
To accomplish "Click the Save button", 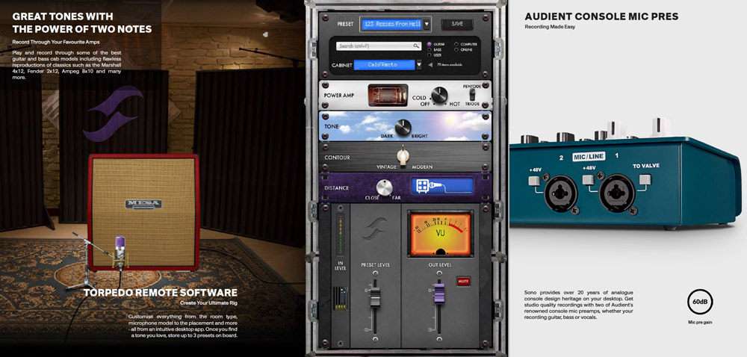I will click(x=457, y=24).
